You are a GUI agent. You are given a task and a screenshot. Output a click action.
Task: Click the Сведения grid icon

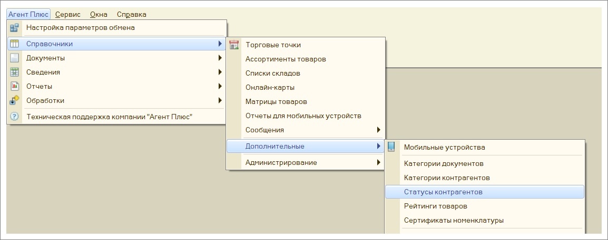(x=14, y=72)
